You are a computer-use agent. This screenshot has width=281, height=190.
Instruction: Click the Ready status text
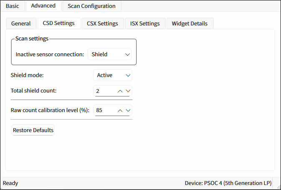point(10,183)
